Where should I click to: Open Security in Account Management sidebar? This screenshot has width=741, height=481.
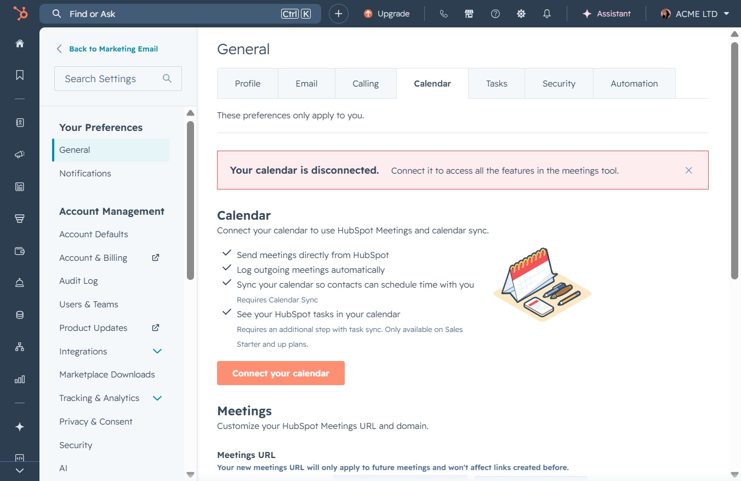tap(76, 445)
